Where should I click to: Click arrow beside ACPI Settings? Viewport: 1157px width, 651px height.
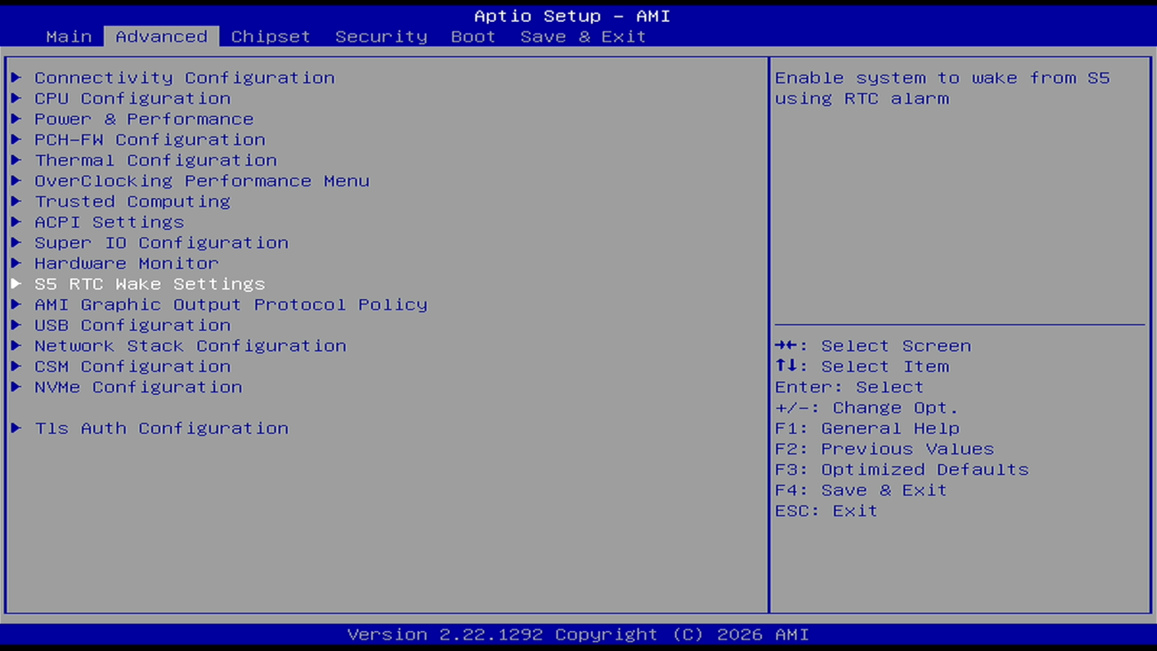pyautogui.click(x=17, y=222)
